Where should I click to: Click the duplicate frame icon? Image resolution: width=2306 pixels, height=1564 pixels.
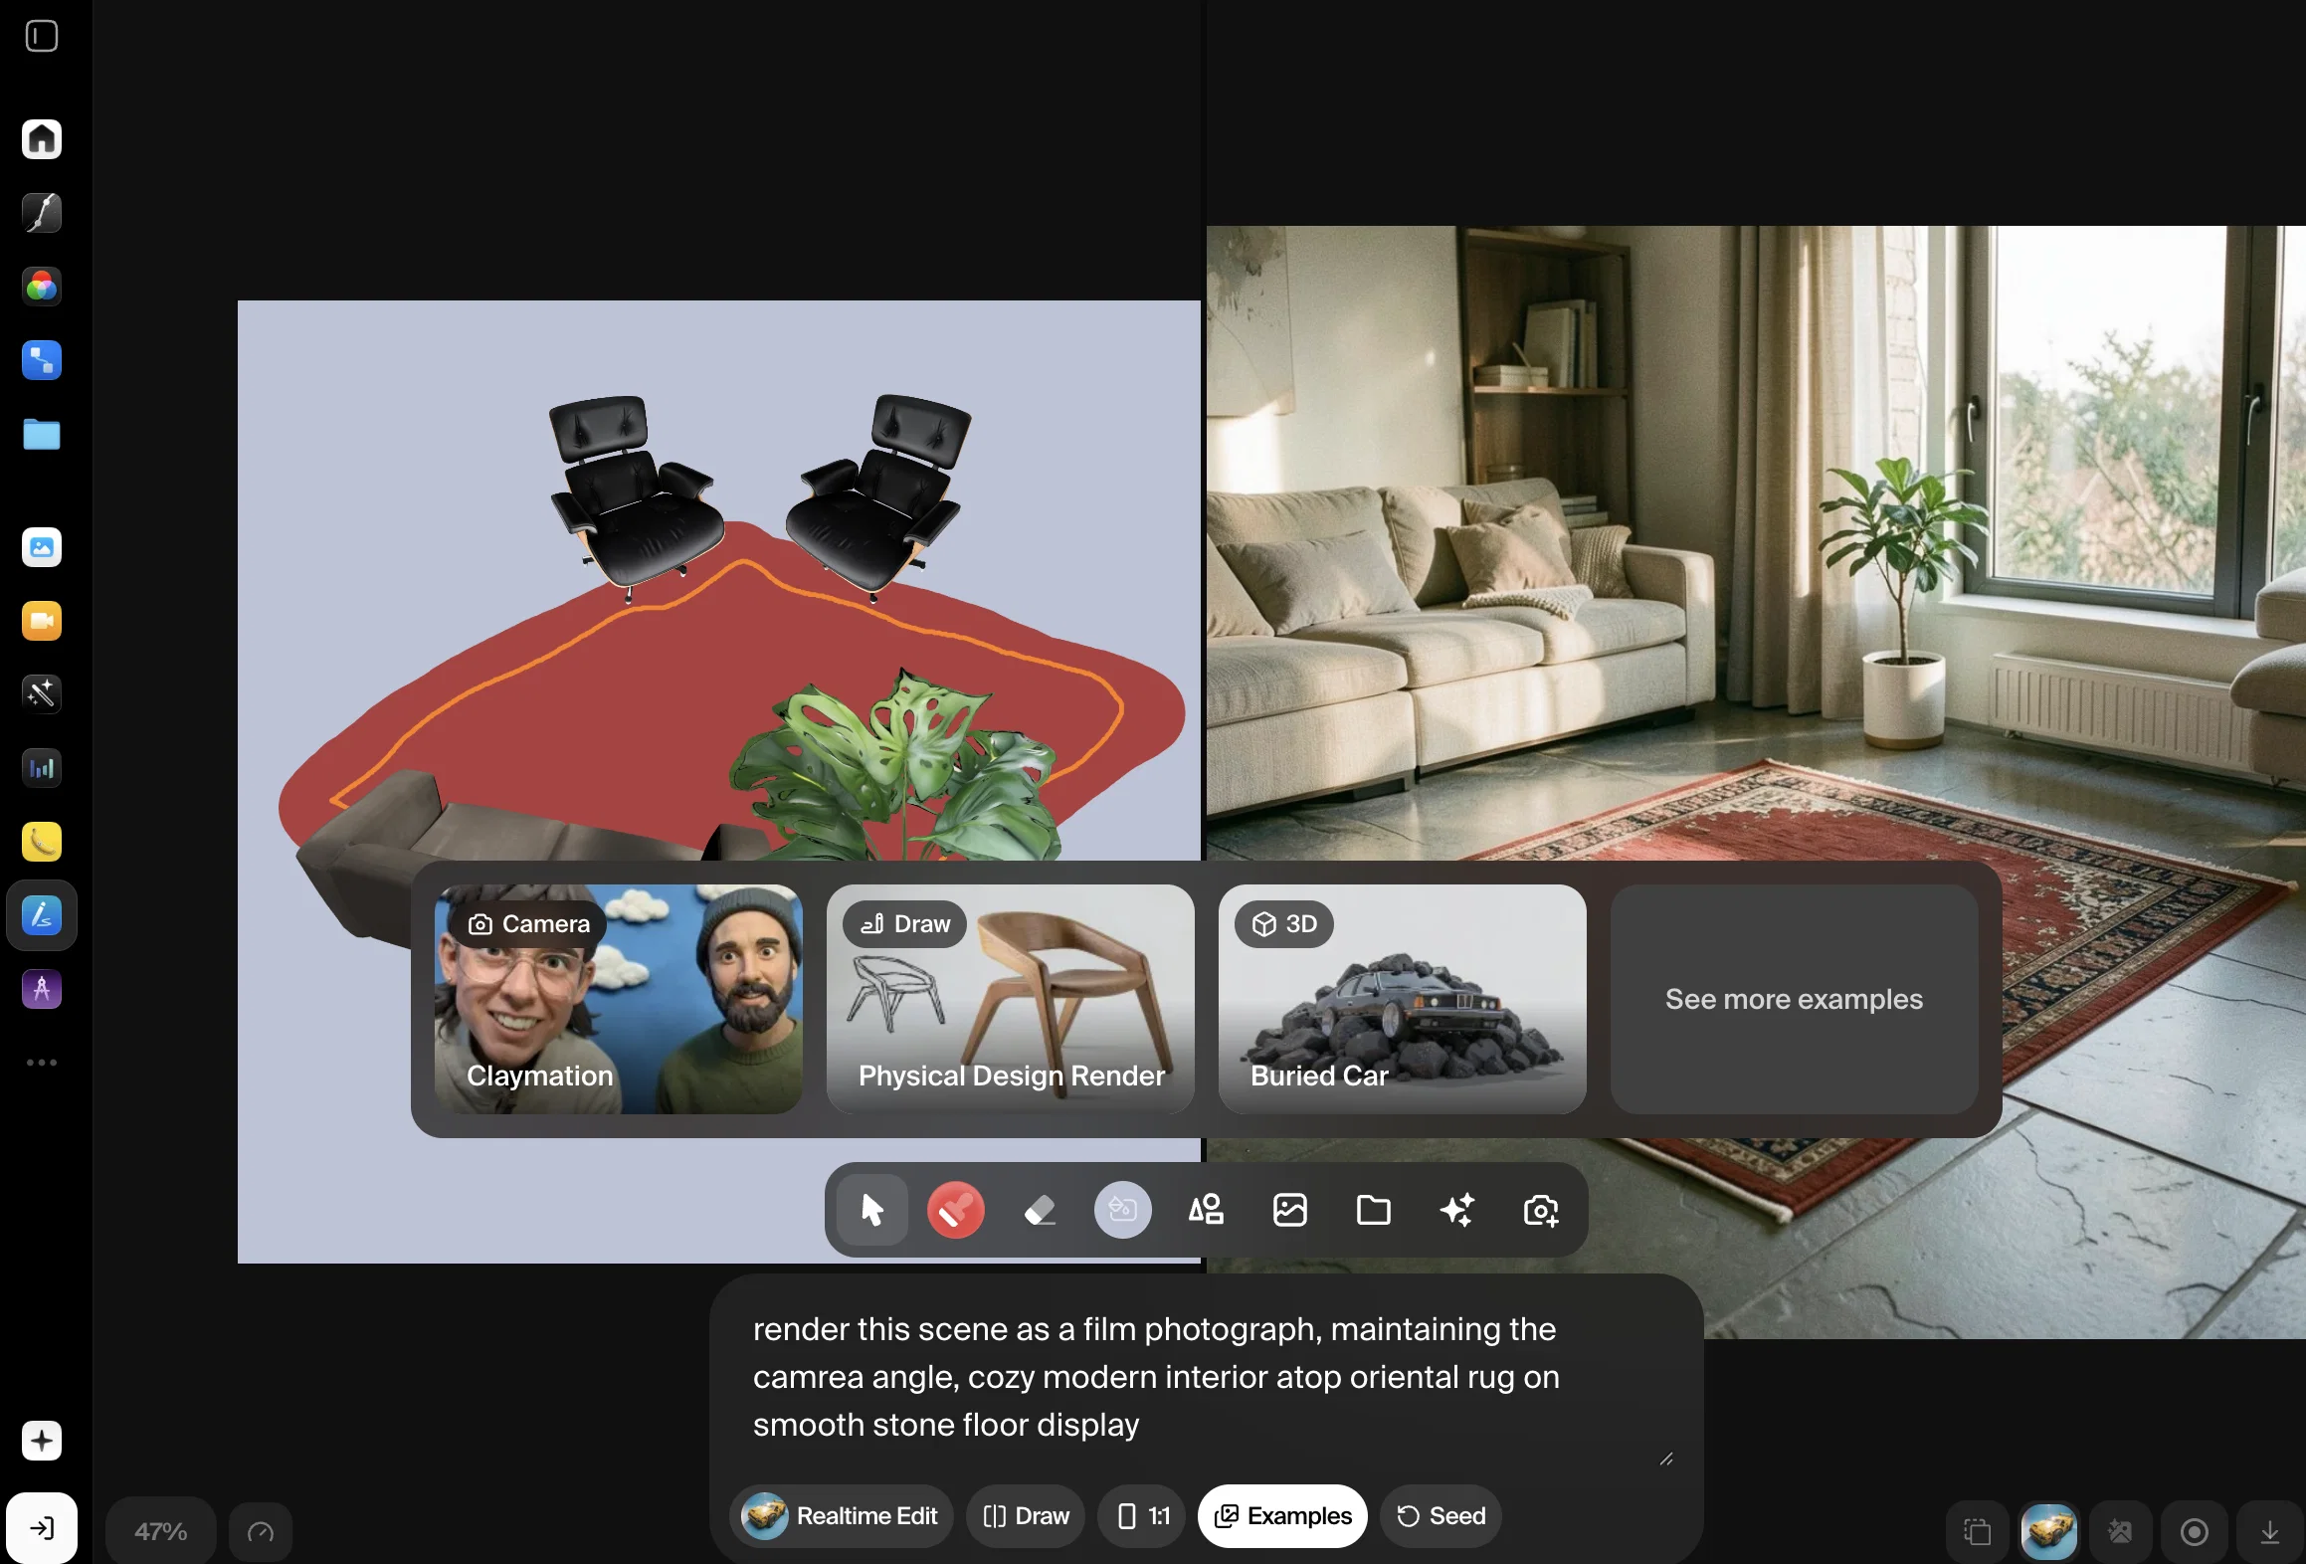click(1978, 1532)
